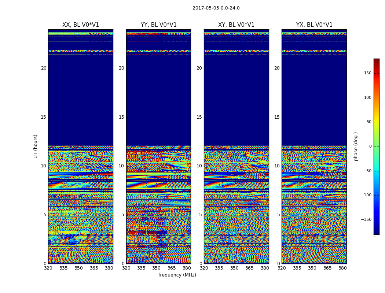Click the XX panel x-tick "320"
Viewport: 385px width, 293px height.
point(48,268)
